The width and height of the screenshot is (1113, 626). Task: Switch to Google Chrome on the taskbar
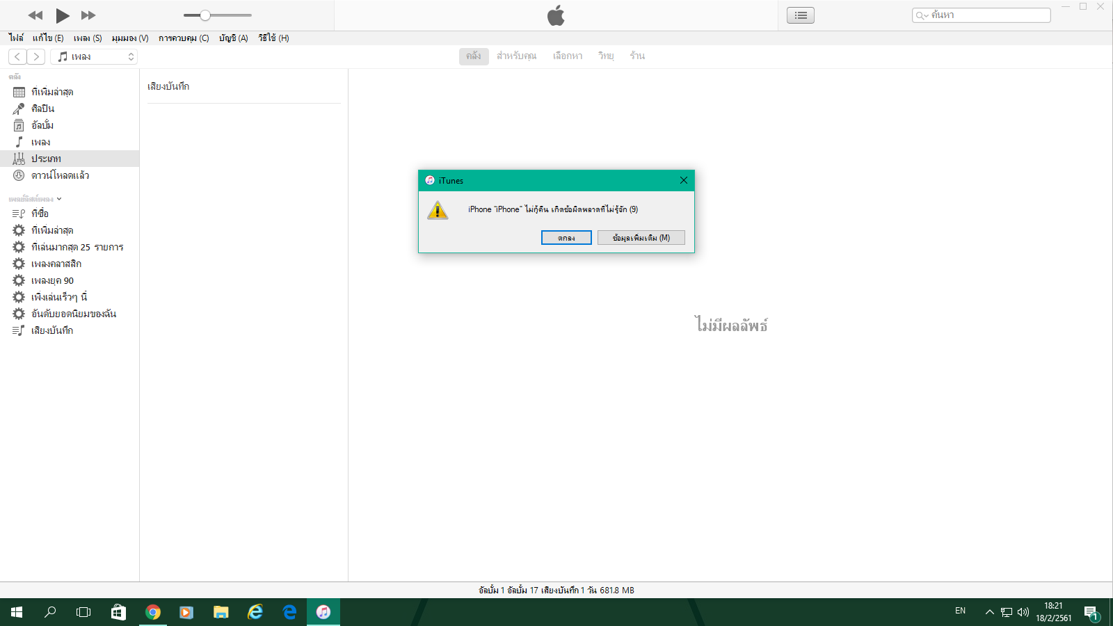153,612
